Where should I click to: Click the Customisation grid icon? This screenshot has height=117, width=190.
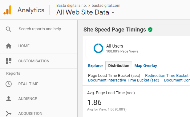click(x=9, y=61)
